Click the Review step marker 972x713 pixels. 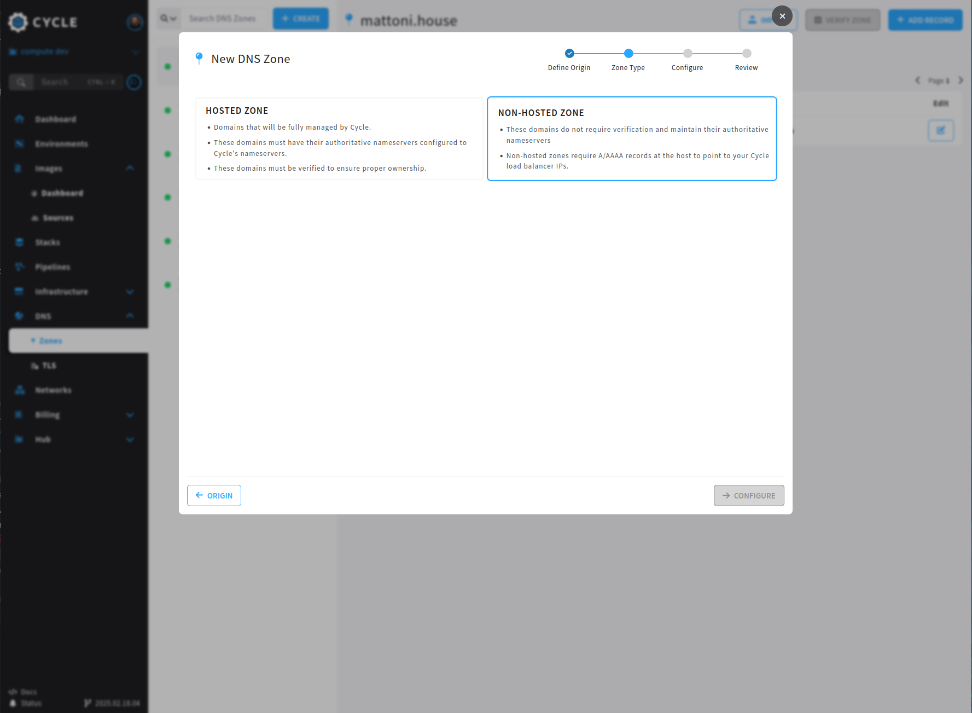coord(747,53)
